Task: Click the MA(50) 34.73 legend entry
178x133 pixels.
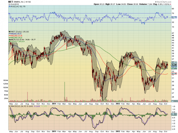Action: coord(15,34)
